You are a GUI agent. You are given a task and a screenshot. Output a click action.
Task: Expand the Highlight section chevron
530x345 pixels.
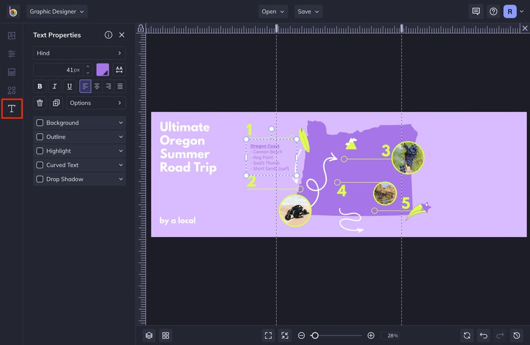pos(121,151)
